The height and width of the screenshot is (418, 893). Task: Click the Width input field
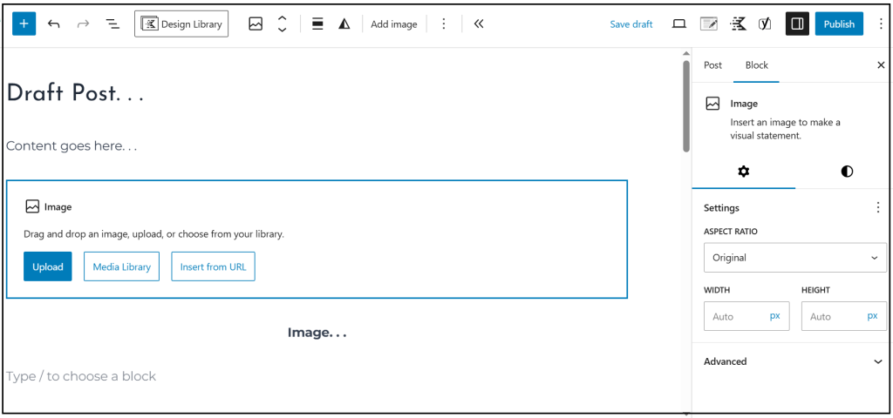735,317
